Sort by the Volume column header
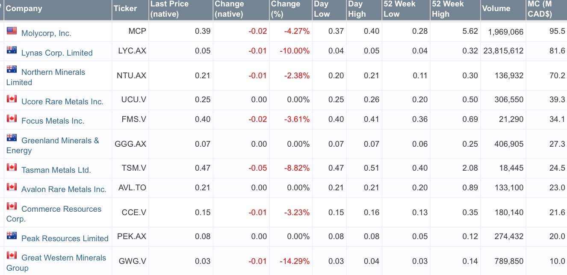The height and width of the screenshot is (275, 567). tap(496, 9)
